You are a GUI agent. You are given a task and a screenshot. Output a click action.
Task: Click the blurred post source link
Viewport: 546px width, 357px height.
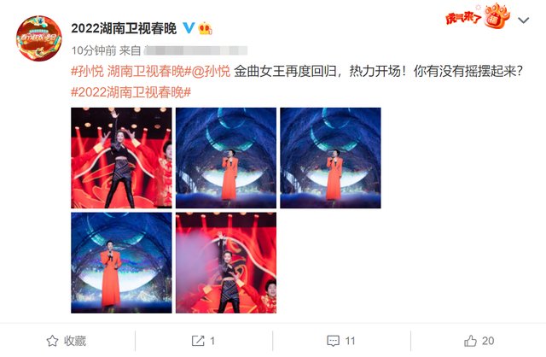point(195,50)
